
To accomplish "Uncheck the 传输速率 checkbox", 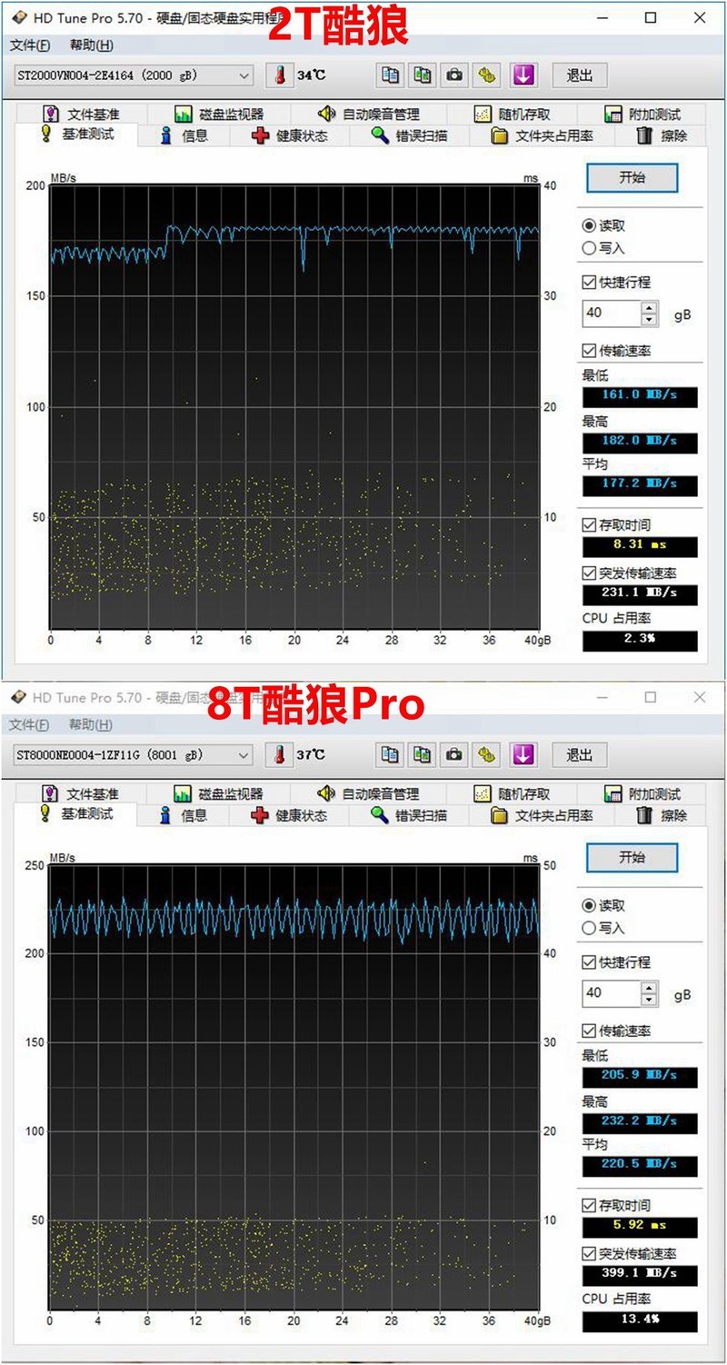I will [590, 350].
